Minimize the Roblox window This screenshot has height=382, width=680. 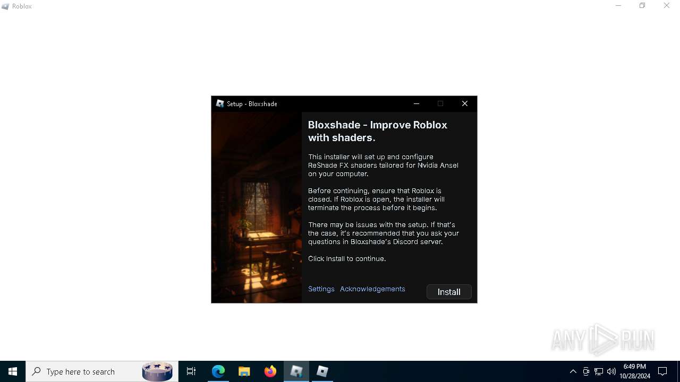618,6
